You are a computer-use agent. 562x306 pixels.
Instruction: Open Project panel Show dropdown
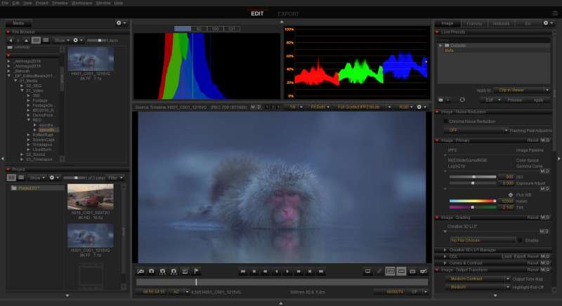tap(37, 178)
